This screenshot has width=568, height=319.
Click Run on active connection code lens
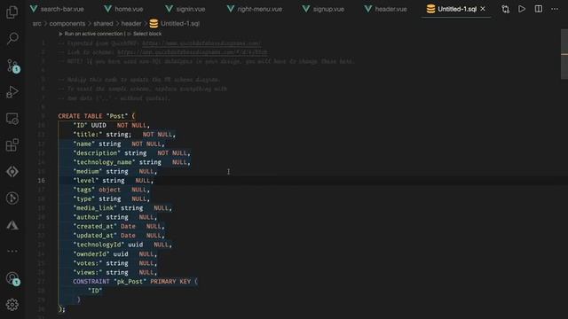pos(93,34)
